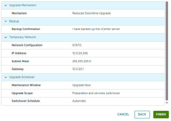
Task: Select the Reduced Downtime Upgrade value
Action: coord(91,13)
